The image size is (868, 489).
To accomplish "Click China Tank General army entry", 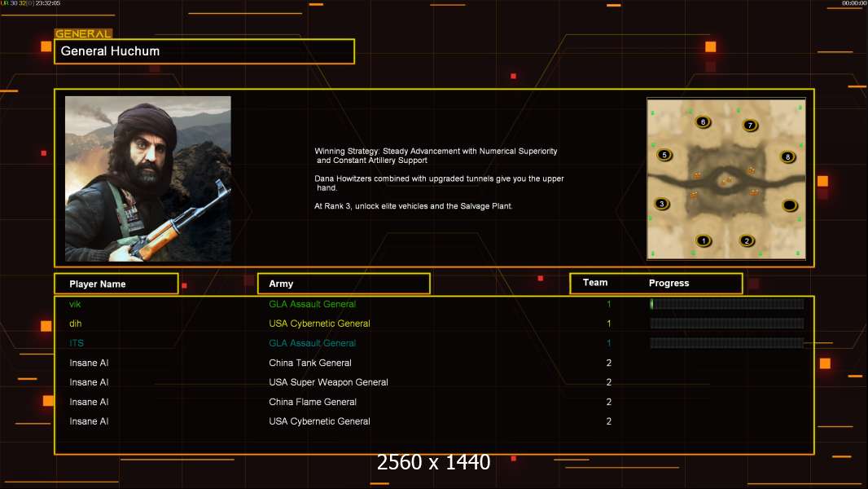I will pos(310,363).
